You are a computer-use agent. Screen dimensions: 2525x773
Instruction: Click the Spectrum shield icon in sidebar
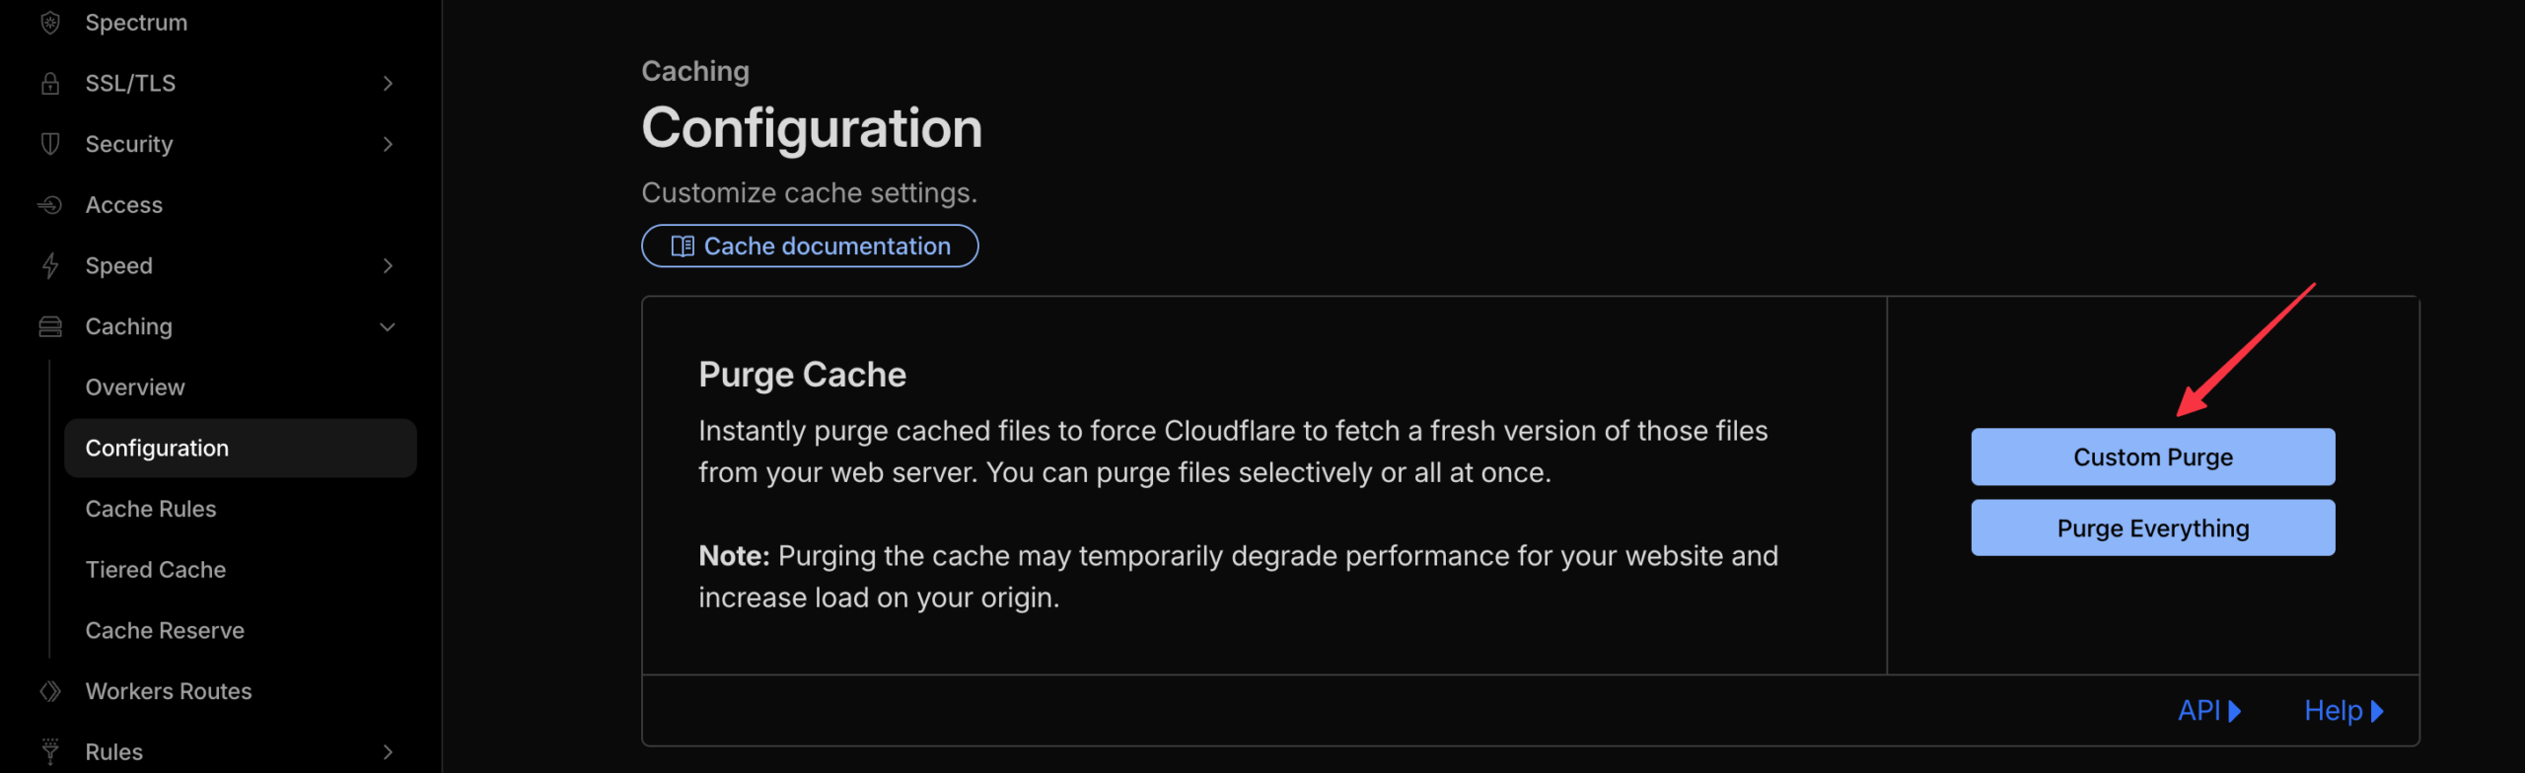(x=50, y=23)
